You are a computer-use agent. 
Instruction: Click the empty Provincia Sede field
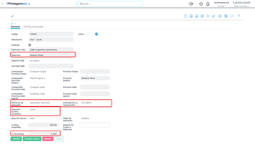tap(95, 87)
